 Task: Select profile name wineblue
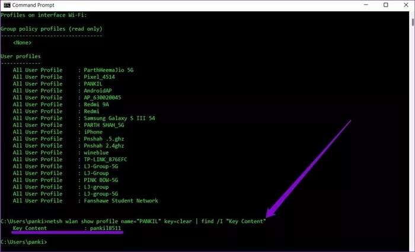(96, 153)
